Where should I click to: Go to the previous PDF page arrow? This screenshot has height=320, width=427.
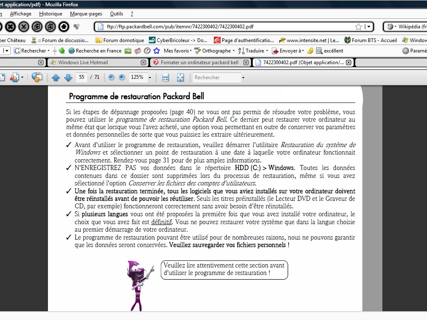[55, 77]
